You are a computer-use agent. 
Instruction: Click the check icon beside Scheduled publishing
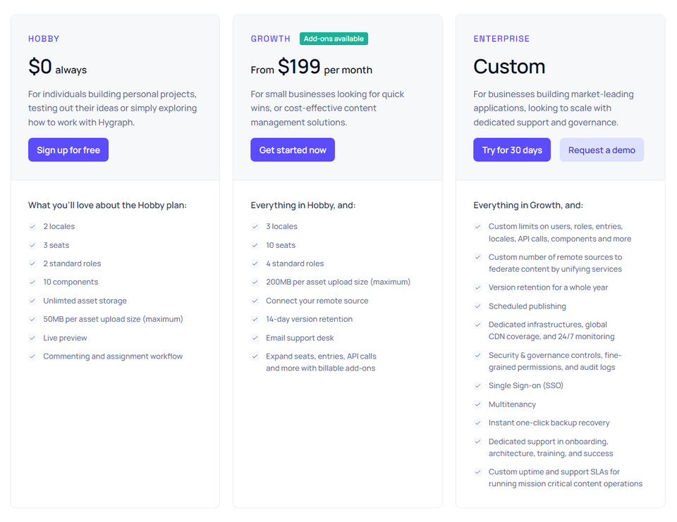(x=478, y=306)
